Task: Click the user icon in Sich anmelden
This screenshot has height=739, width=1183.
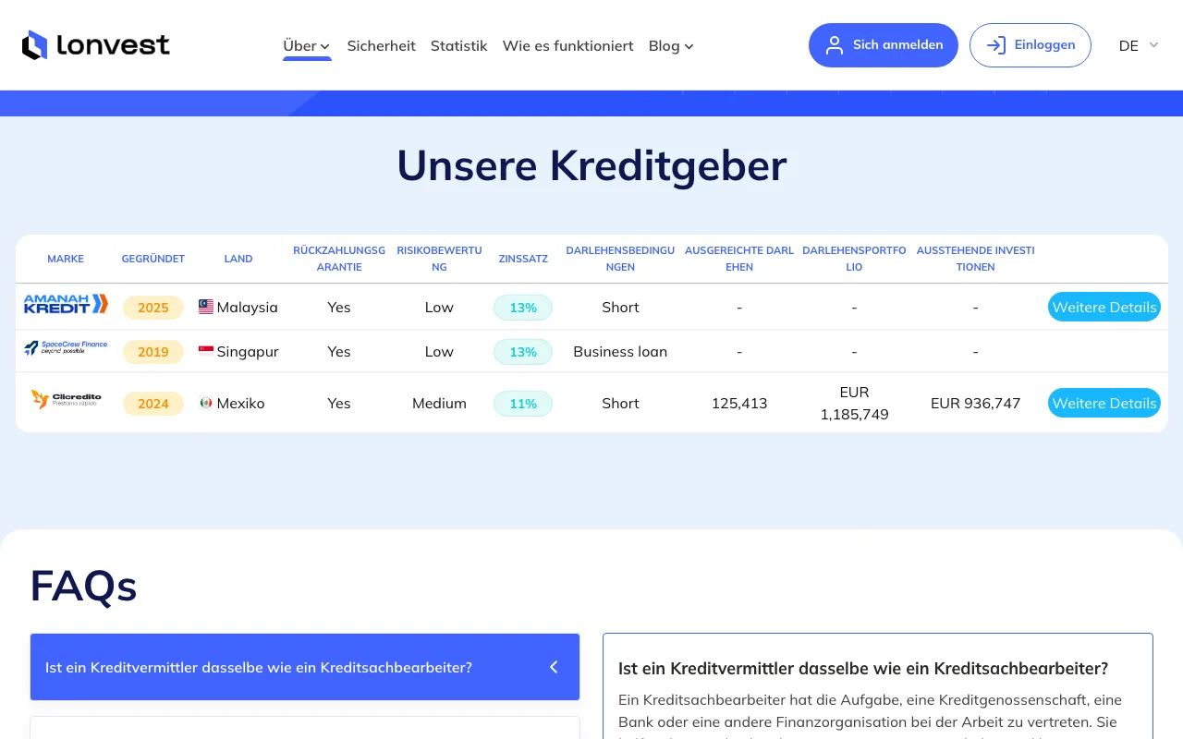Action: coord(835,45)
